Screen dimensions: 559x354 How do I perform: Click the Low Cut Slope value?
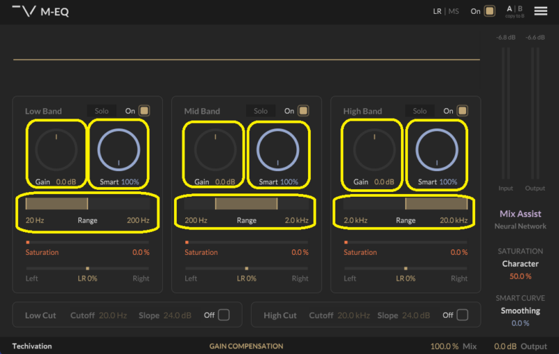(177, 316)
